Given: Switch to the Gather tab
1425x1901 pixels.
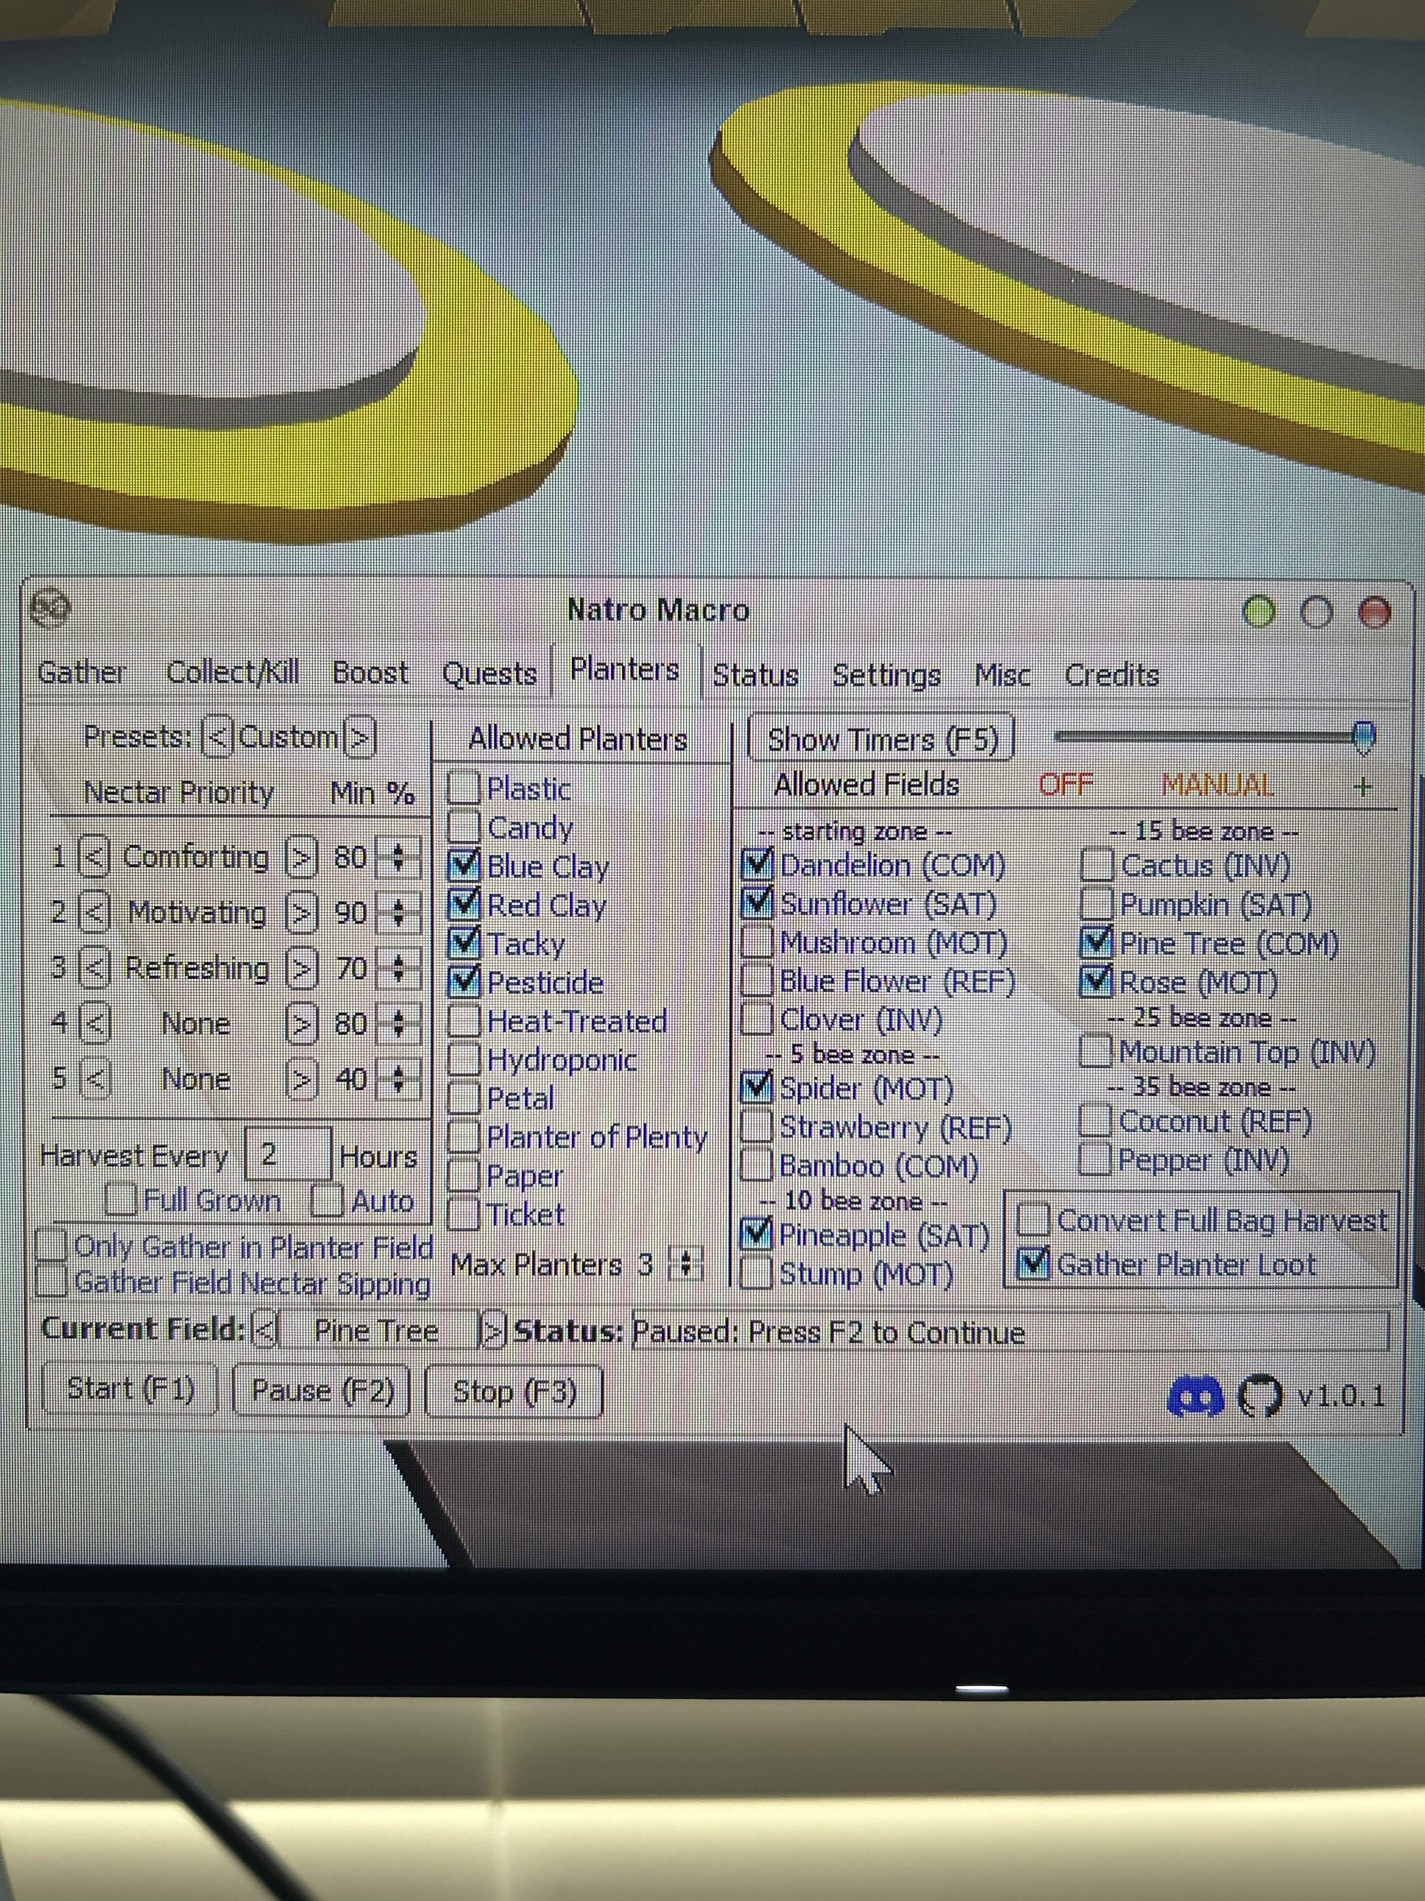Looking at the screenshot, I should [82, 673].
